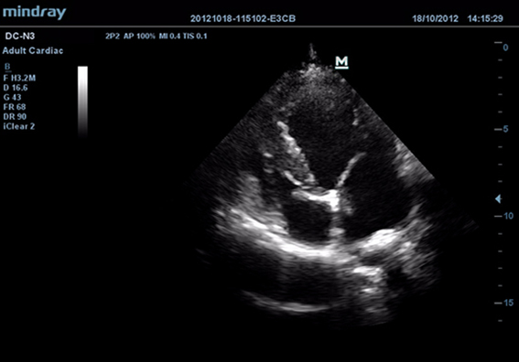Select the iClear 2 setting
The height and width of the screenshot is (362, 519).
coord(19,126)
